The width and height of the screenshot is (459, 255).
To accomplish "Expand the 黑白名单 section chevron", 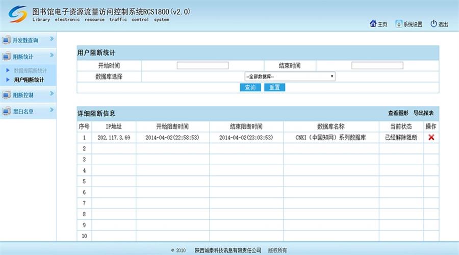I will click(x=52, y=111).
